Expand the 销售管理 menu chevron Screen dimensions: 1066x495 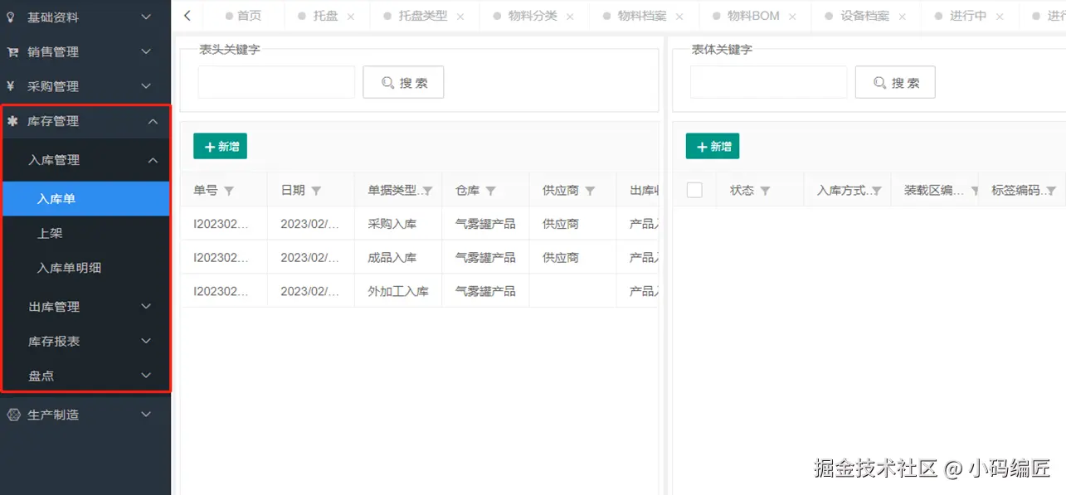146,51
